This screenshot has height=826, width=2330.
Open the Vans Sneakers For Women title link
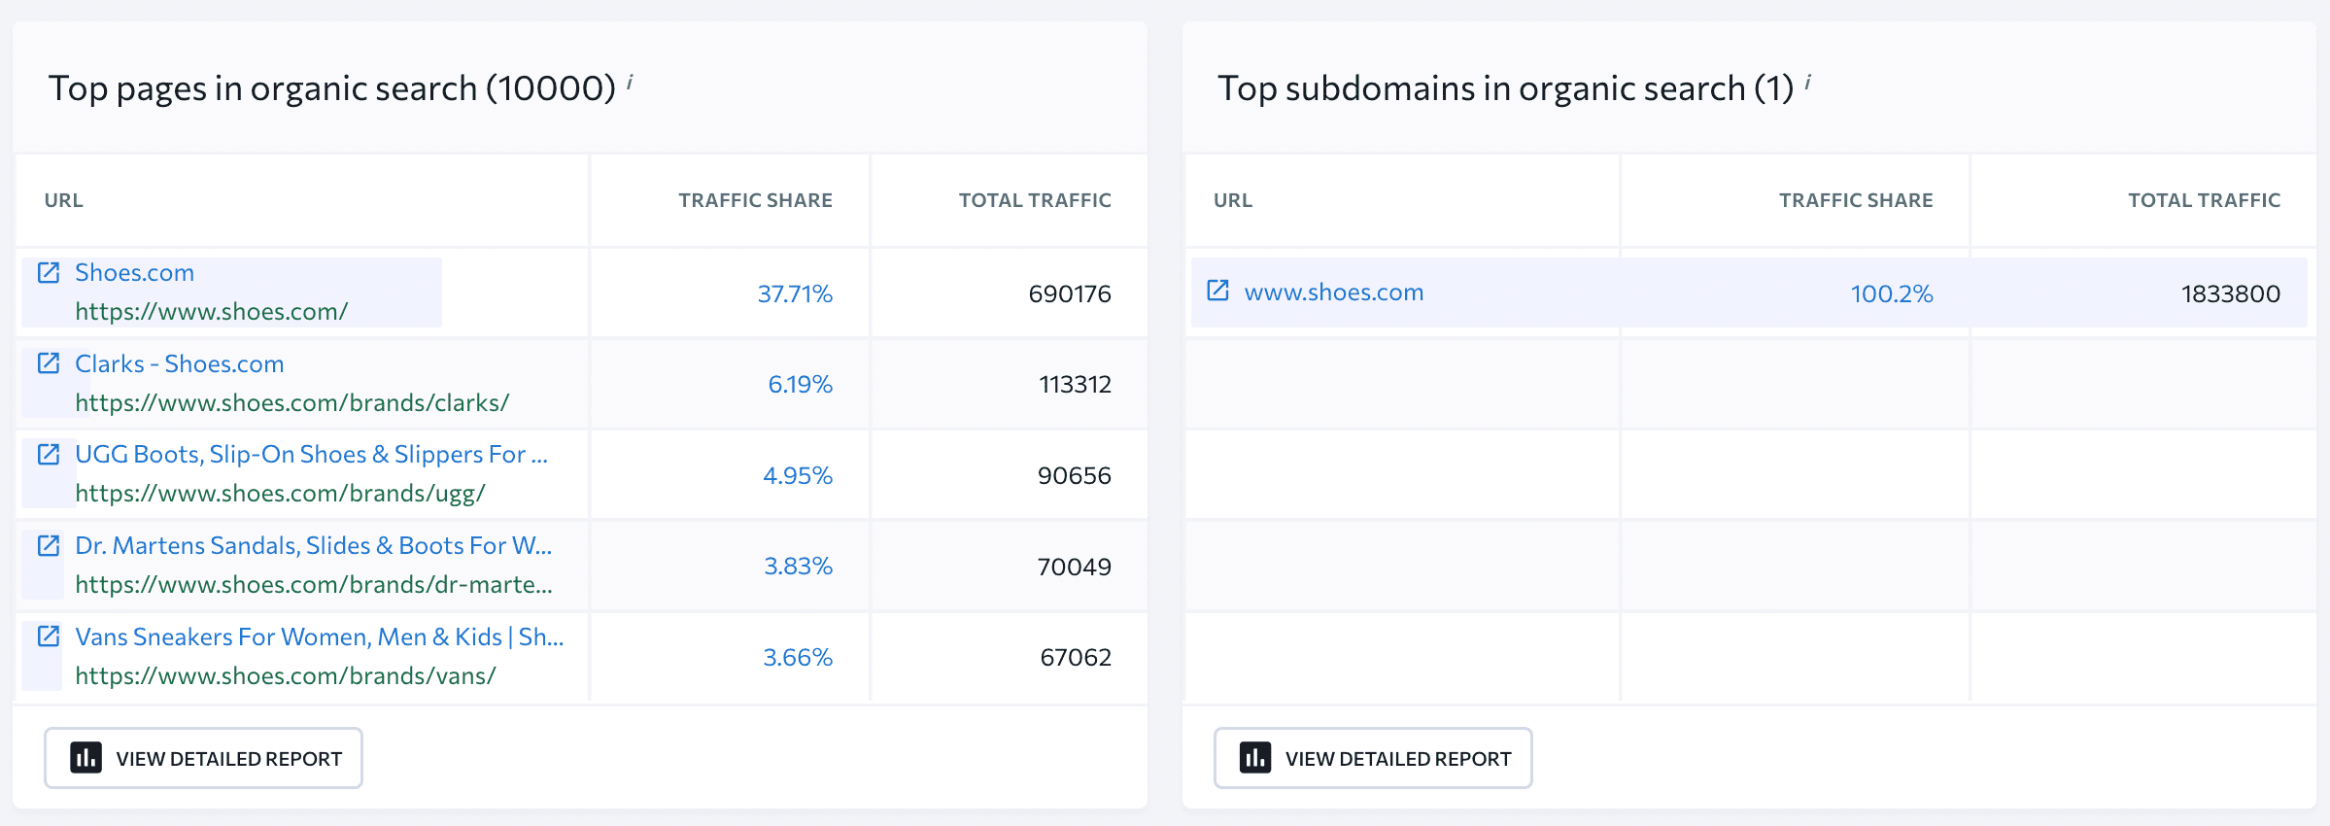pyautogui.click(x=320, y=637)
